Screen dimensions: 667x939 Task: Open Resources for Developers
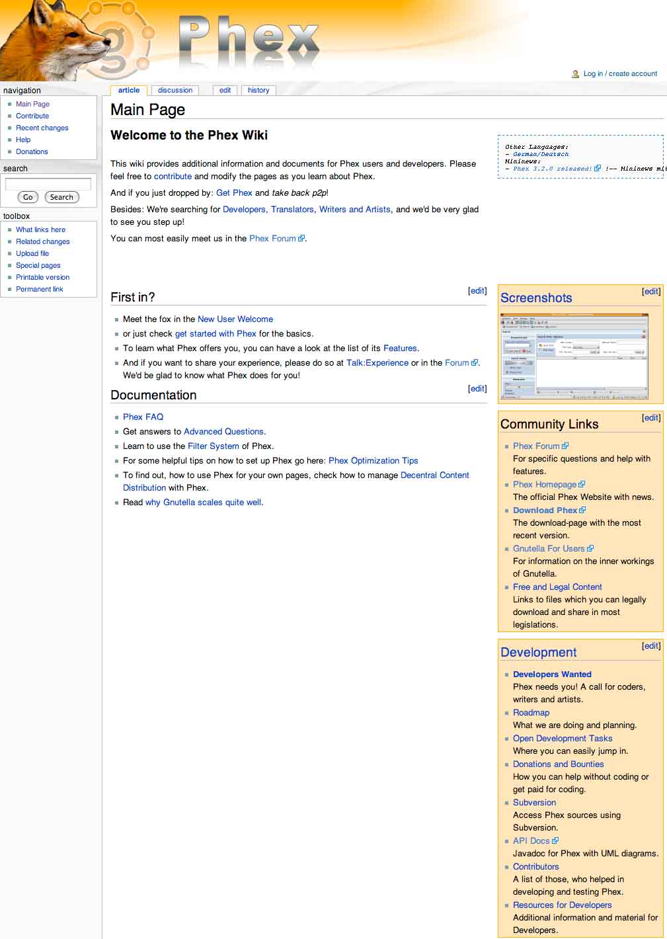[563, 905]
